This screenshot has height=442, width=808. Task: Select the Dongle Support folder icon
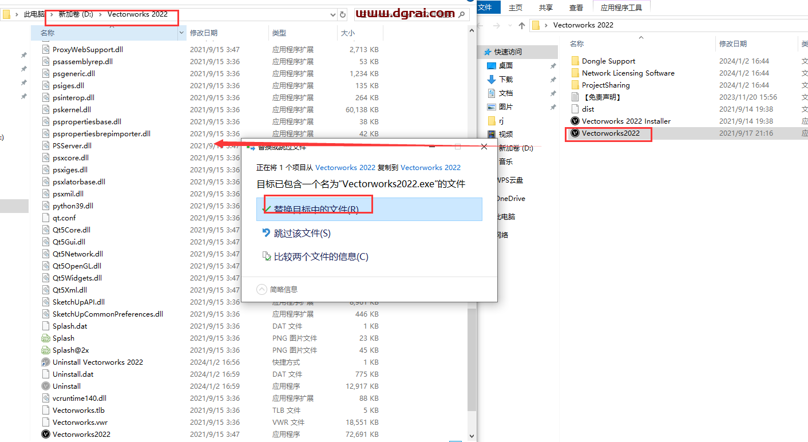click(x=575, y=61)
